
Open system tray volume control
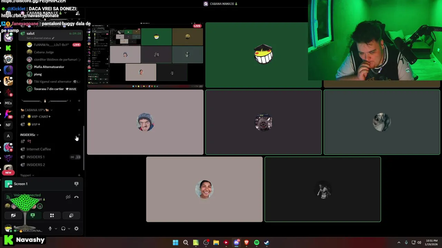click(419, 242)
